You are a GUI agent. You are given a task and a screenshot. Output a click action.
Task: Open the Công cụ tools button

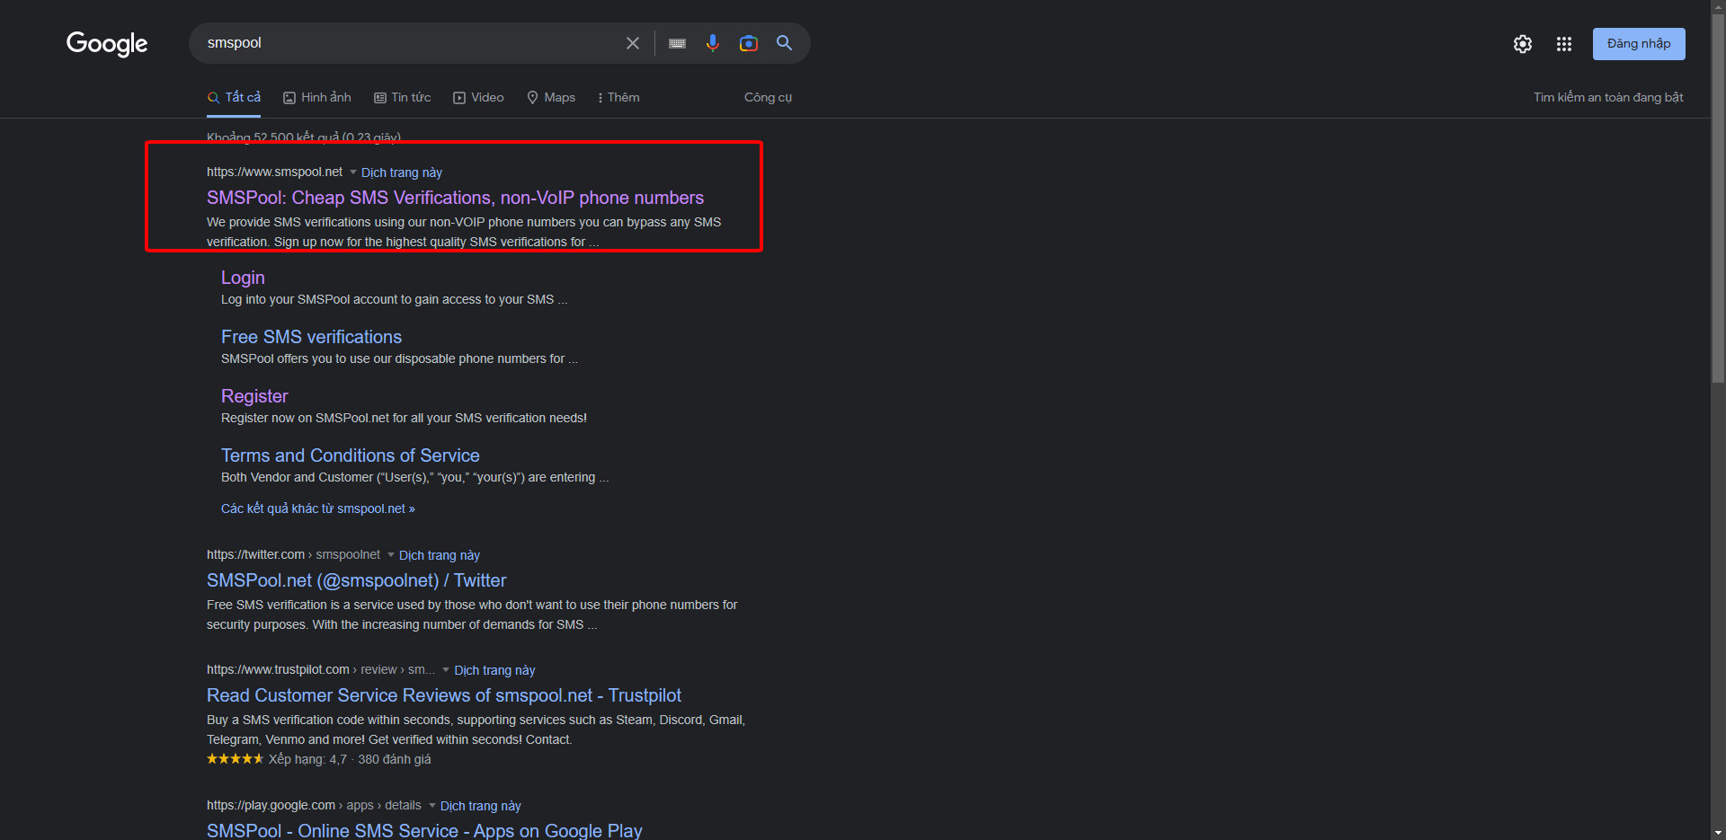point(768,97)
